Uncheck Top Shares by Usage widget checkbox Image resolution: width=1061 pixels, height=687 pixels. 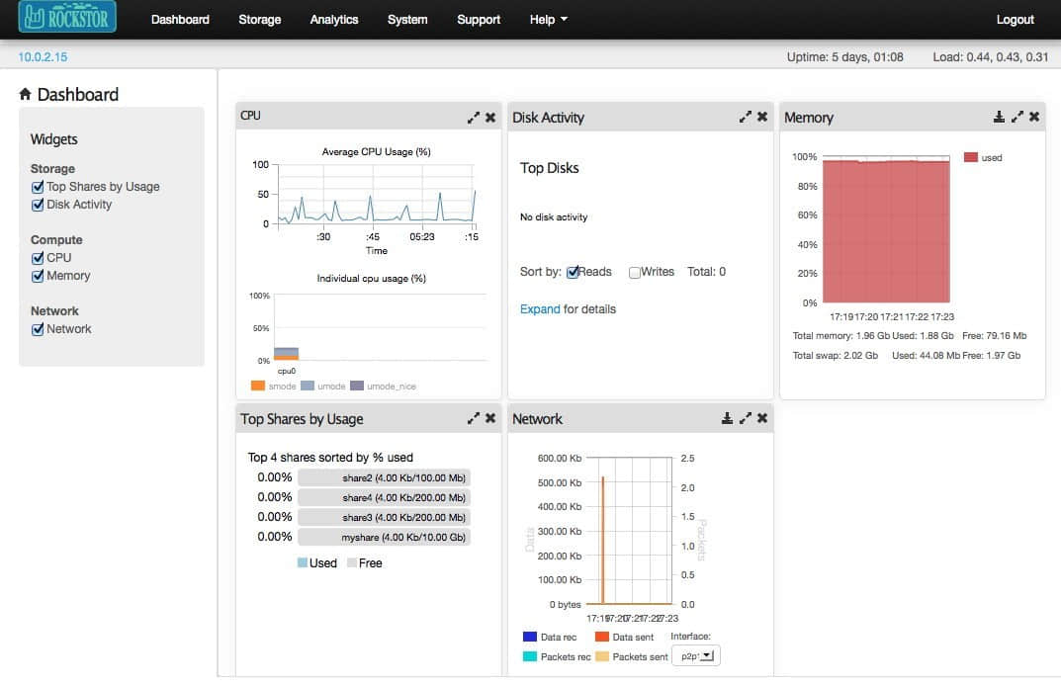pyautogui.click(x=38, y=187)
